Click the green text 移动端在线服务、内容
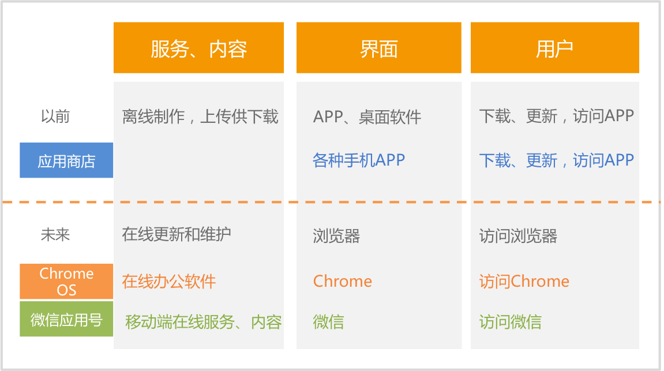664x371 pixels. pyautogui.click(x=204, y=322)
